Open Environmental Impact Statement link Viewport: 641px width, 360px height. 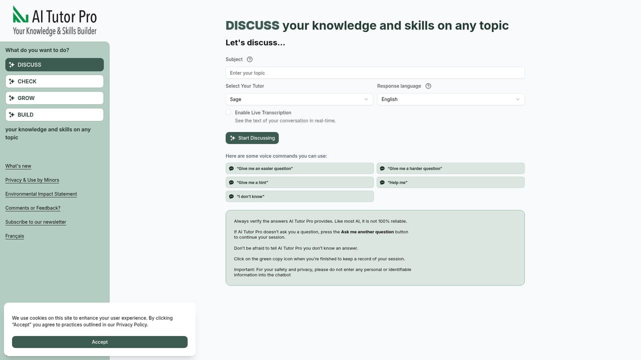(x=41, y=194)
